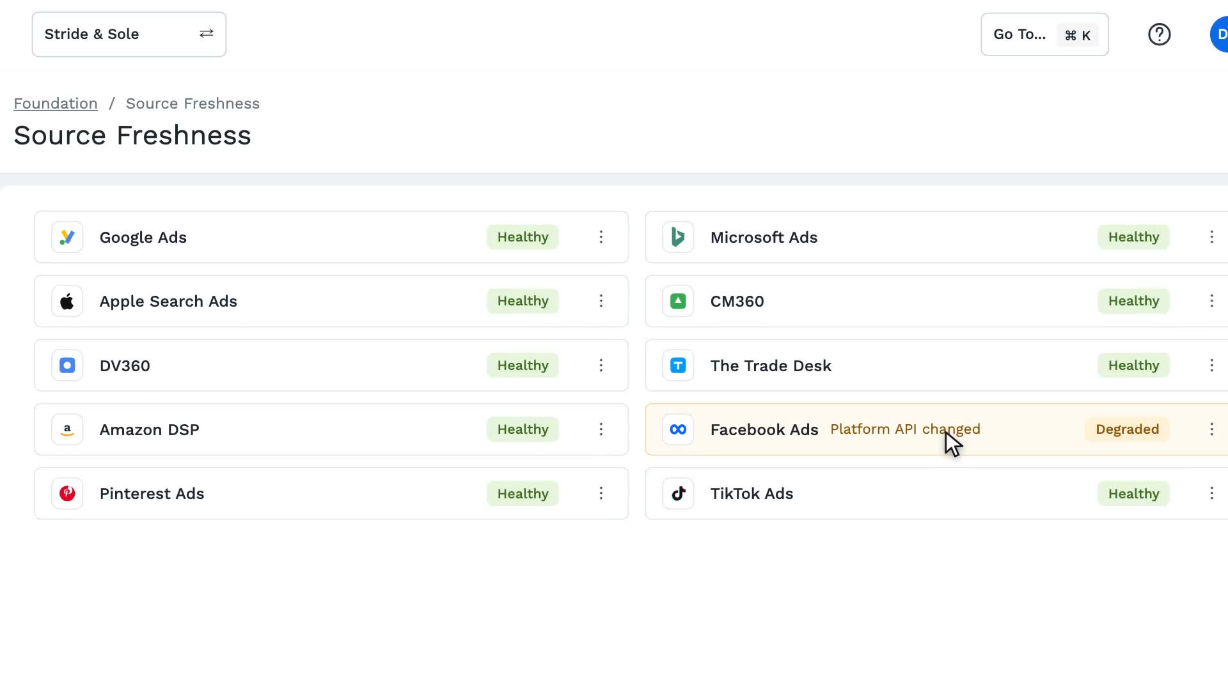Select the CM360 source name
This screenshot has height=690, width=1228.
click(737, 302)
